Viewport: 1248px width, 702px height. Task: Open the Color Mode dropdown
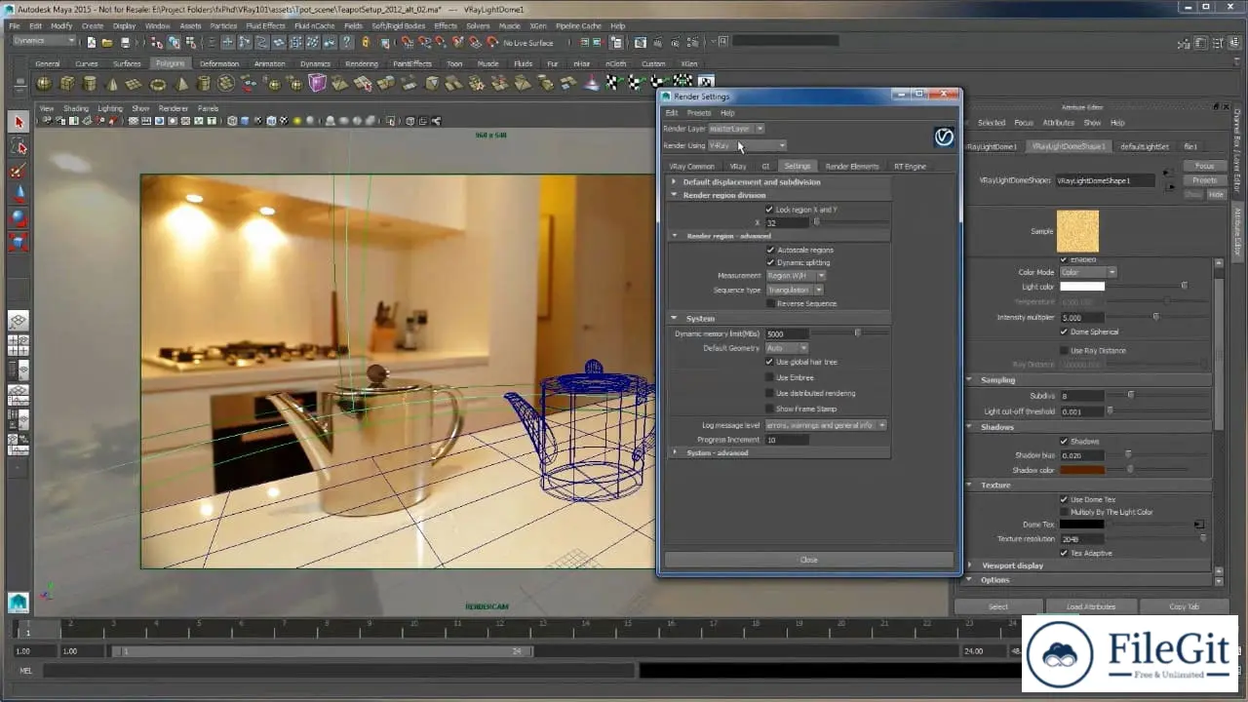pos(1088,272)
